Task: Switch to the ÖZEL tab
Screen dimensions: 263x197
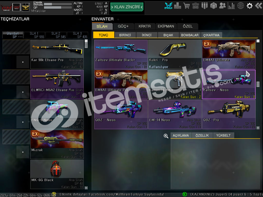Action: [x=188, y=26]
